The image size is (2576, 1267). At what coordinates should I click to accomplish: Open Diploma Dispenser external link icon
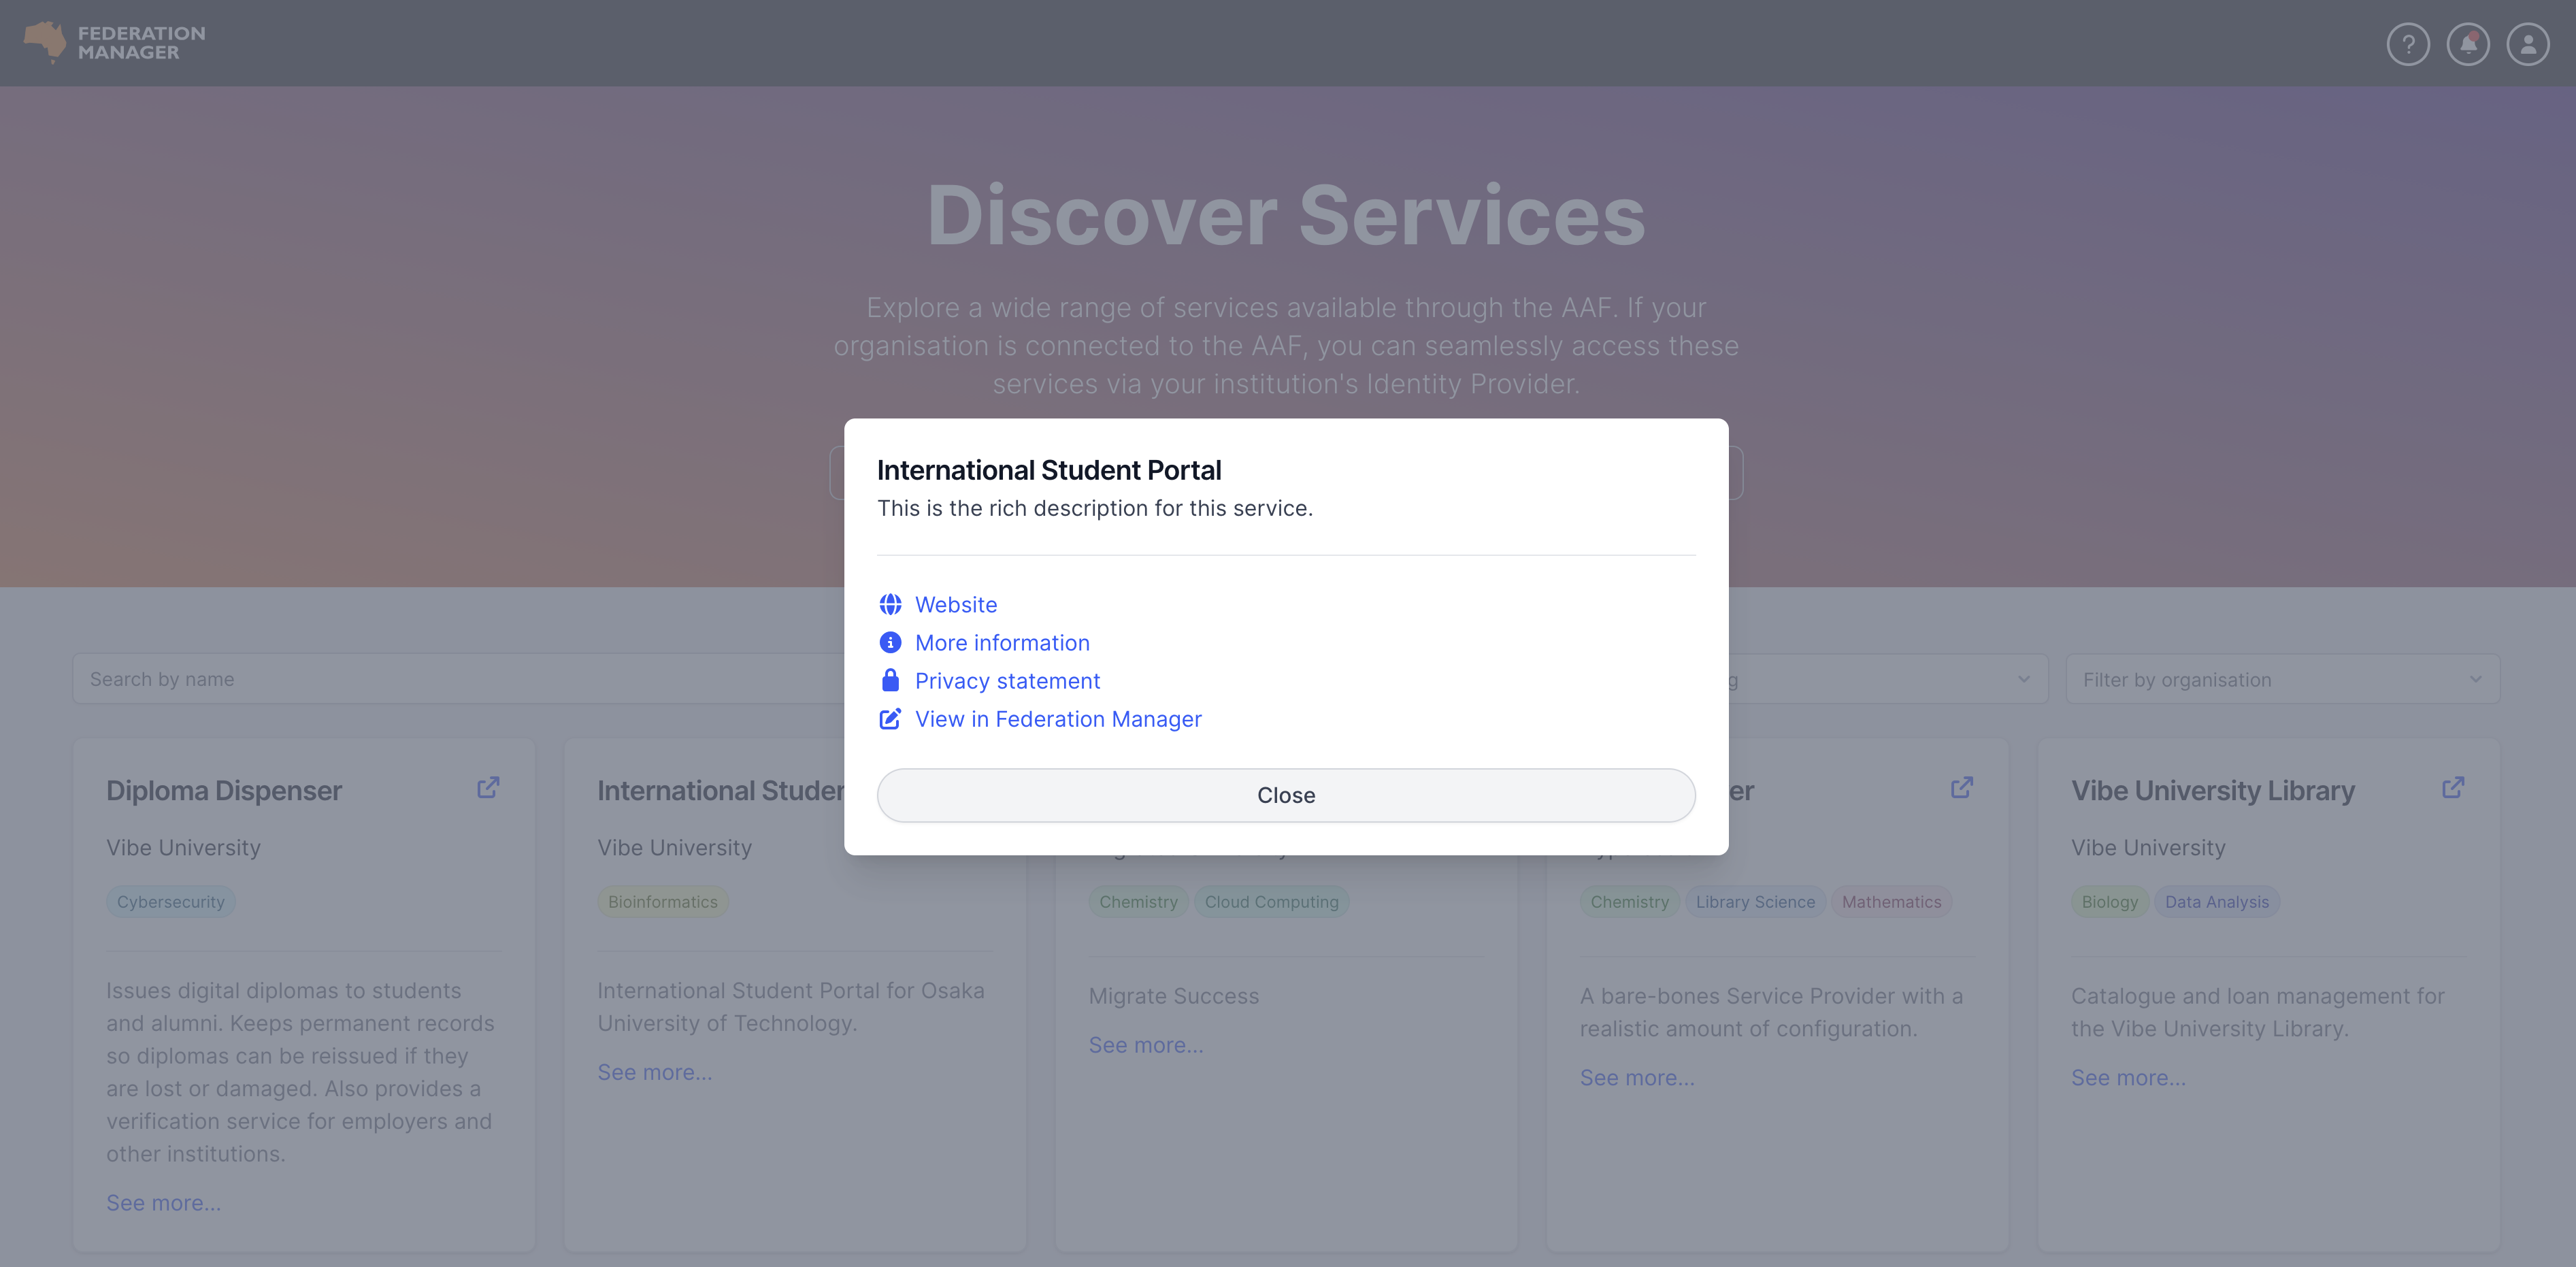[488, 788]
